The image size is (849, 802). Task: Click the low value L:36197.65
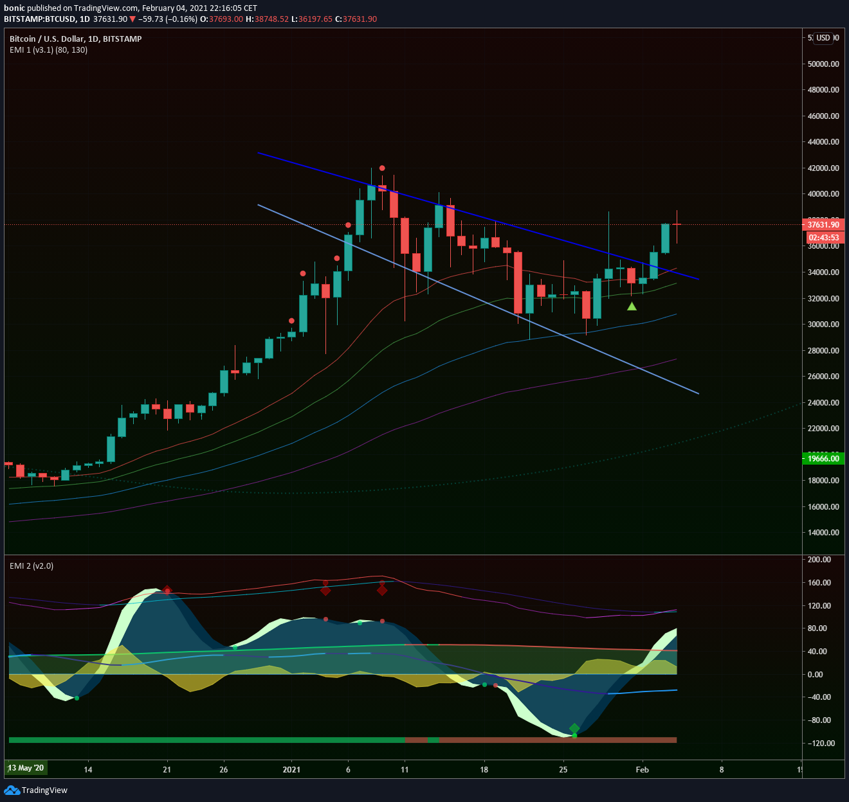click(x=311, y=19)
